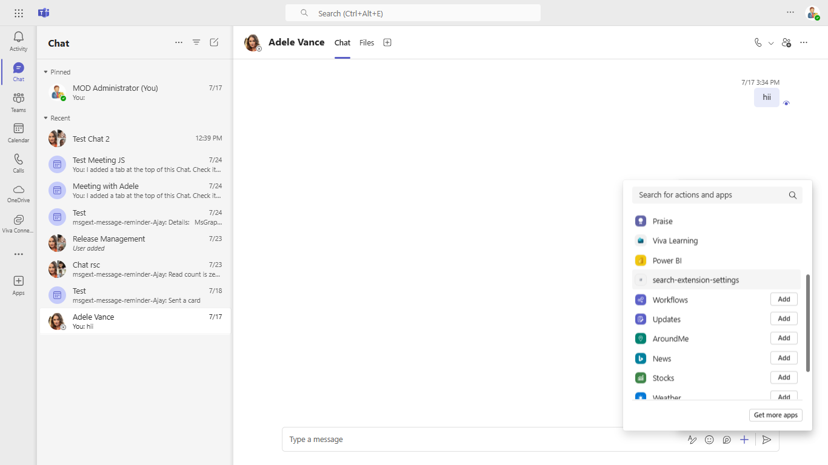This screenshot has height=465, width=828.
Task: Click the seen eye icon by message
Action: [786, 104]
